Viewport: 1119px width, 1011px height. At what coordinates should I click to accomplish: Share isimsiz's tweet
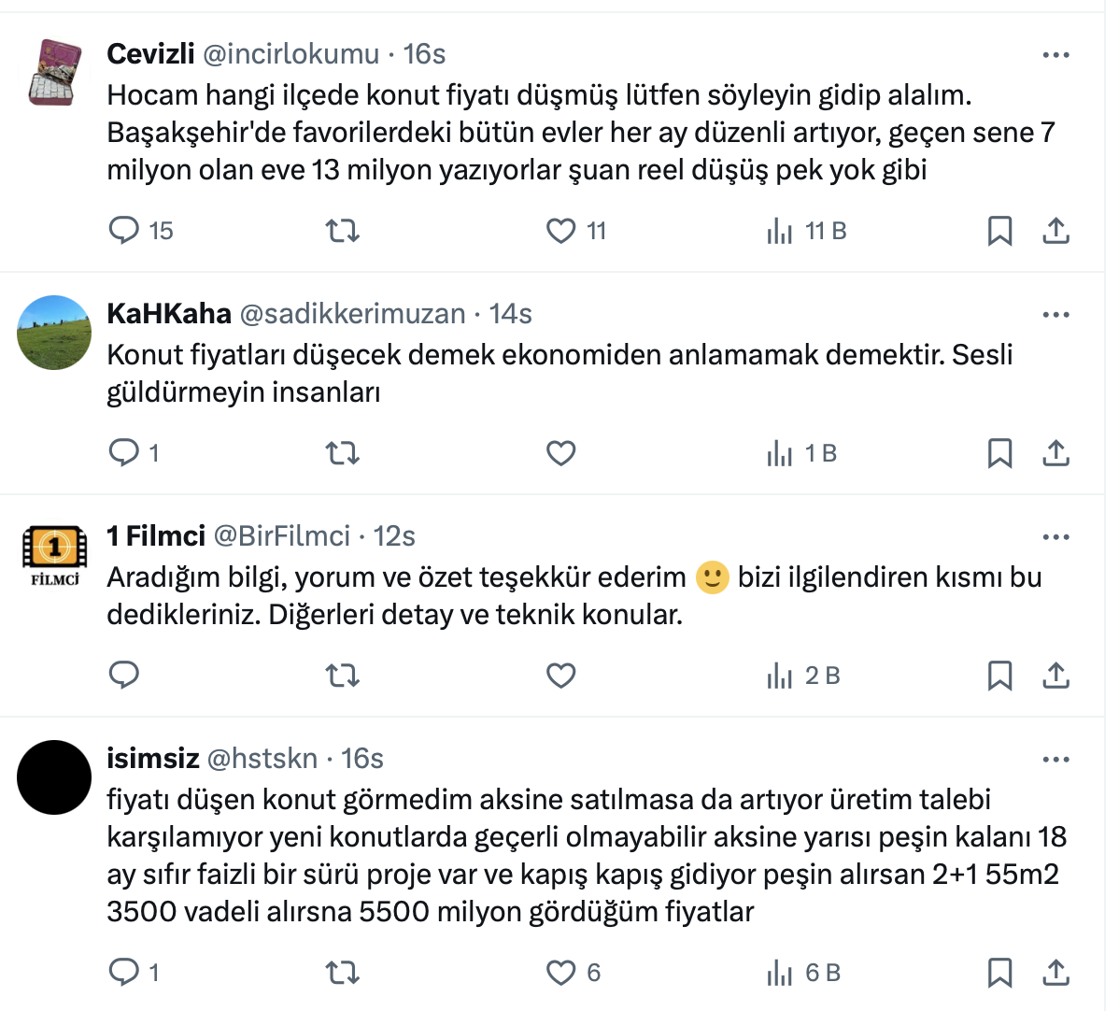pos(1055,972)
